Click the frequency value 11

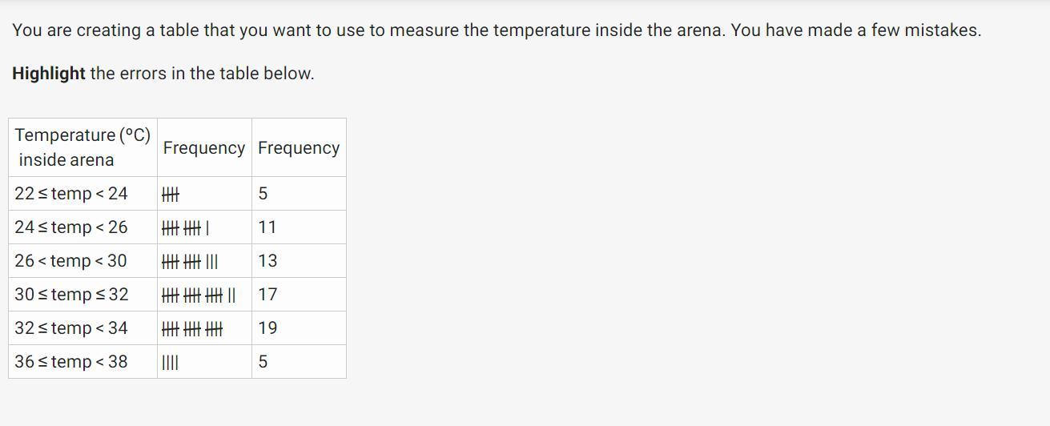(x=268, y=227)
